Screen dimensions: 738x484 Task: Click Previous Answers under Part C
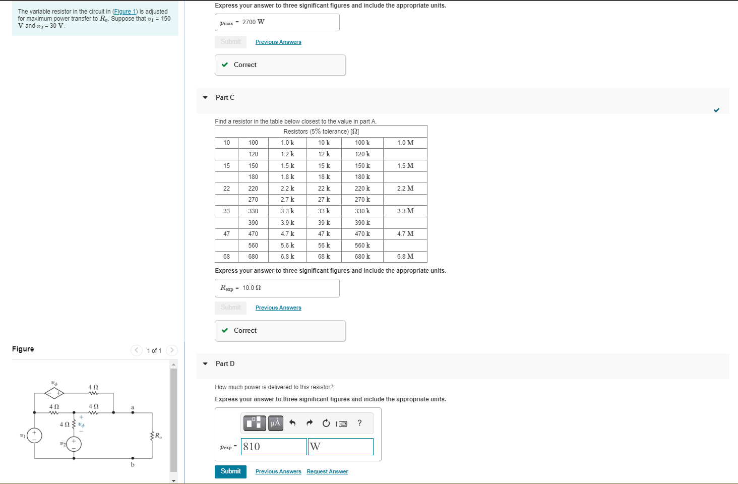coord(278,308)
